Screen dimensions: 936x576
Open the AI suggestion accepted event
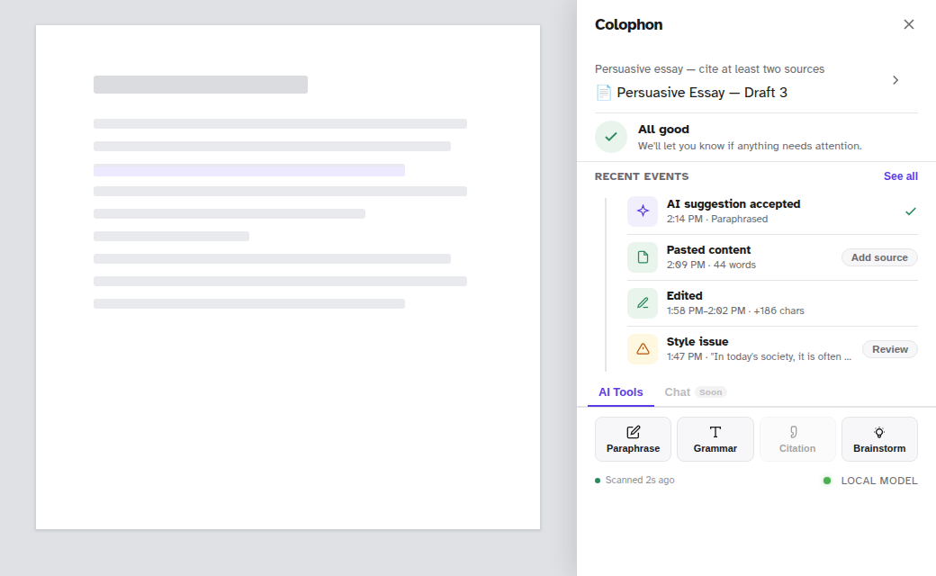[733, 204]
